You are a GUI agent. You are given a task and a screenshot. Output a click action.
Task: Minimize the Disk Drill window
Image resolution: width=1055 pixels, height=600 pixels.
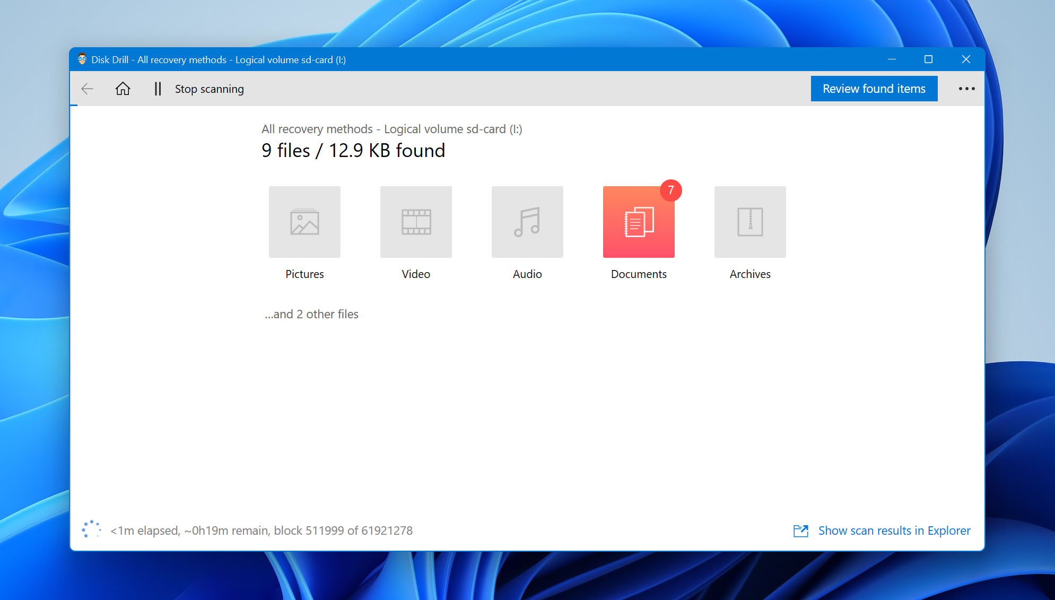pos(892,59)
